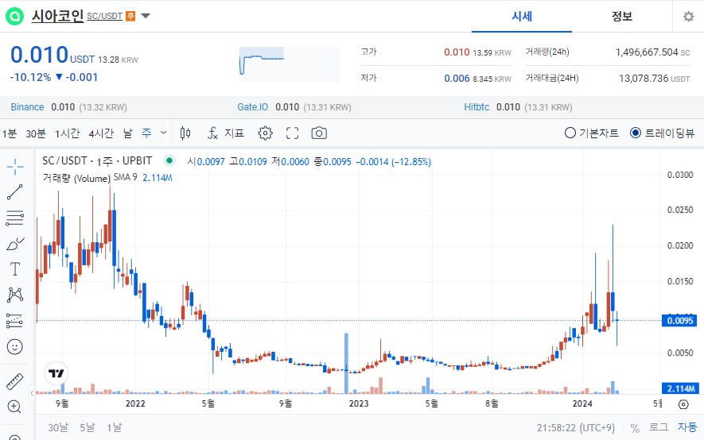Click the TradingView logo on chart
Image resolution: width=704 pixels, height=440 pixels.
coord(56,373)
